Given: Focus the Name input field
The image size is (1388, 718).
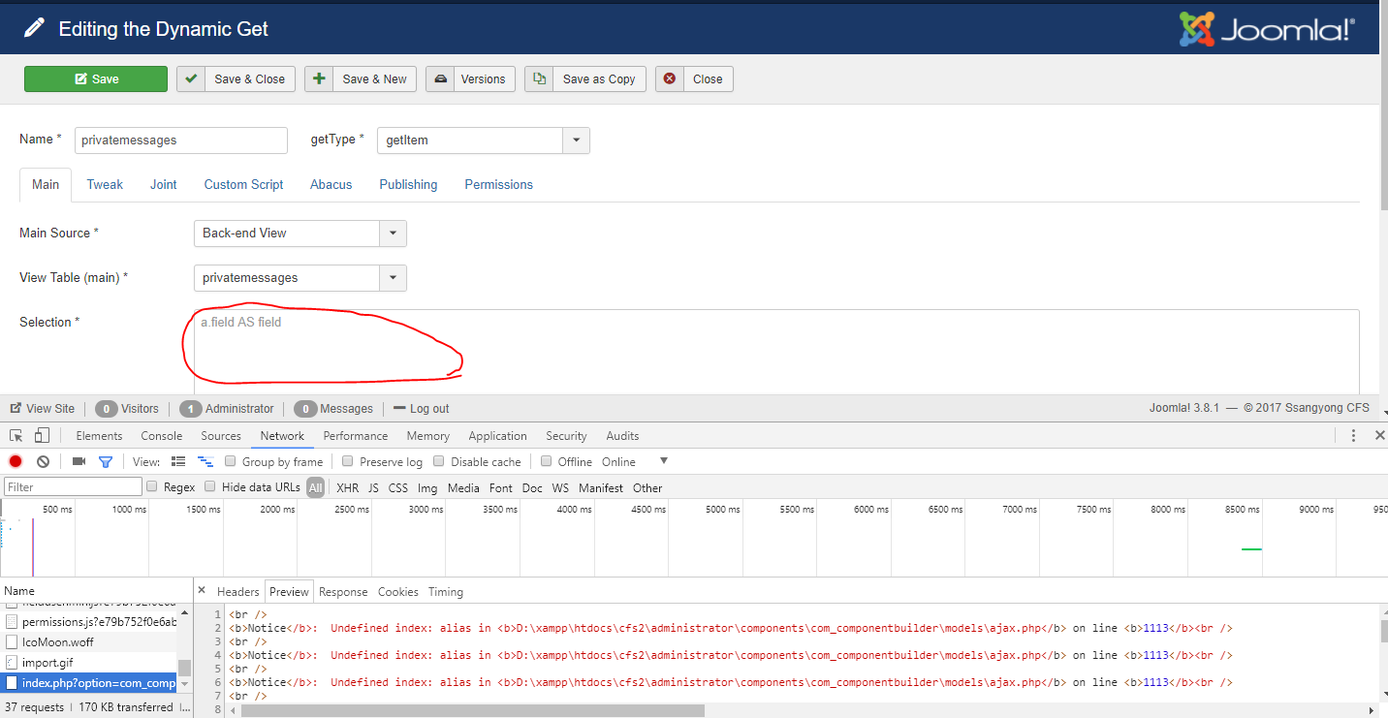Looking at the screenshot, I should [181, 140].
